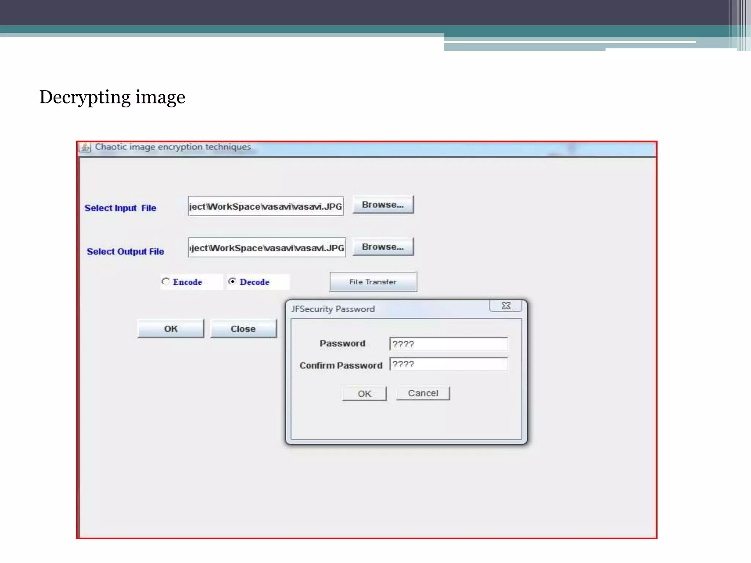Select the Decode radio button
The height and width of the screenshot is (563, 751).
(x=232, y=281)
